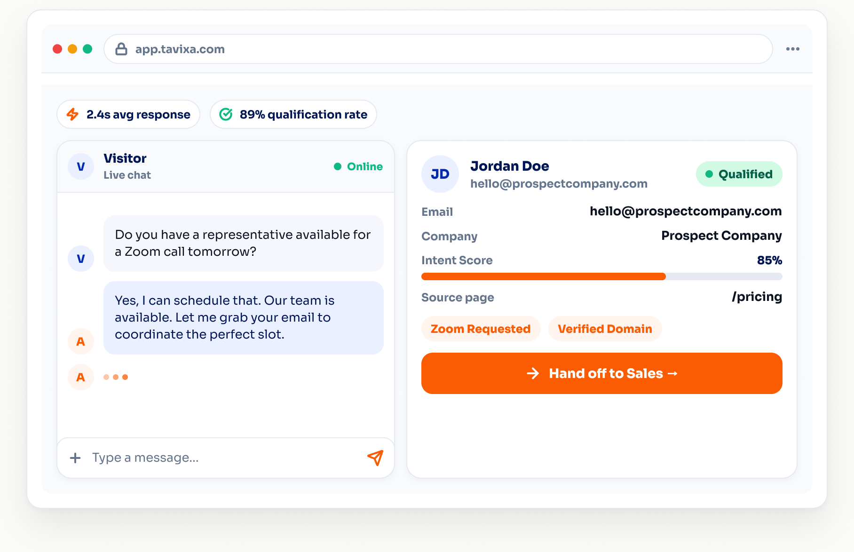Viewport: 854px width, 552px height.
Task: Click the lock icon in address bar
Action: pyautogui.click(x=121, y=49)
